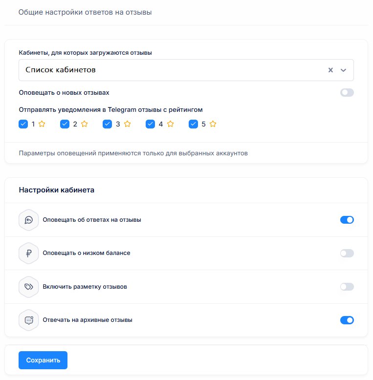Turn on 'Оповещать о низком балансе' switch
The width and height of the screenshot is (373, 380).
tap(347, 253)
